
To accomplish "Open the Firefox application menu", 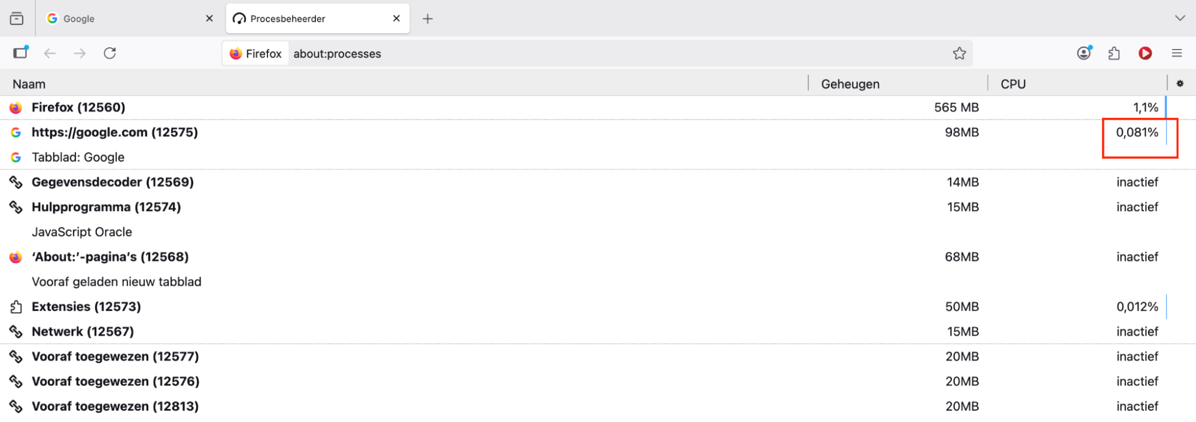I will pos(1176,53).
